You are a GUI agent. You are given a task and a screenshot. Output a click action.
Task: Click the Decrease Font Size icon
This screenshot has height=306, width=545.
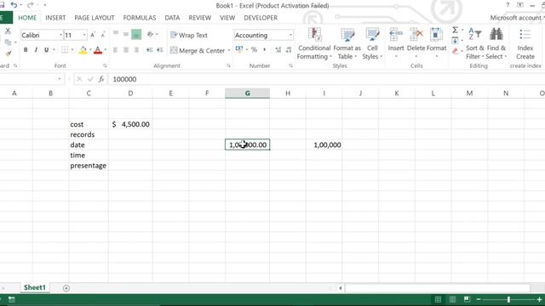coord(103,35)
